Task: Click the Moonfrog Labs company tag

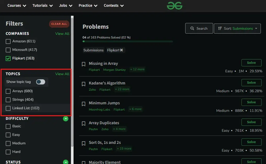Action: (x=99, y=110)
